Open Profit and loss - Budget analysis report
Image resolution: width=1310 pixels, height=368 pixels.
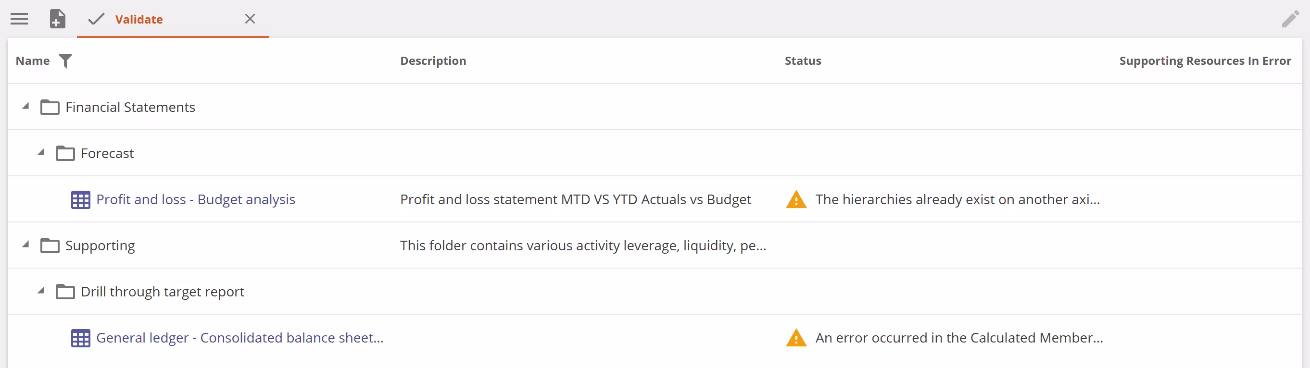coord(196,199)
